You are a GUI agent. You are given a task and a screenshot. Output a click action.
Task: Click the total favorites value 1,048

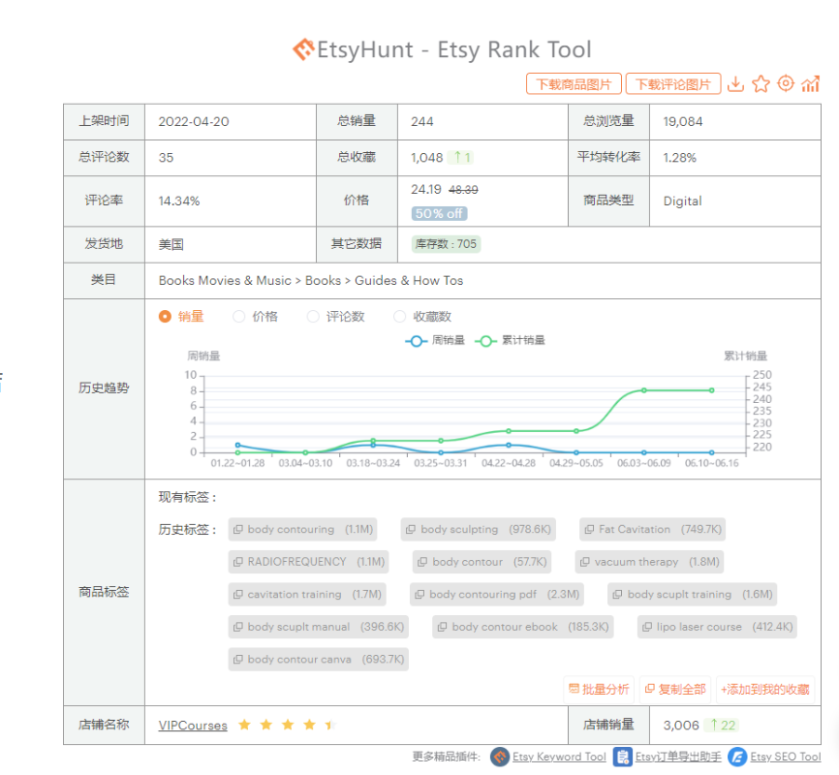[x=427, y=157]
